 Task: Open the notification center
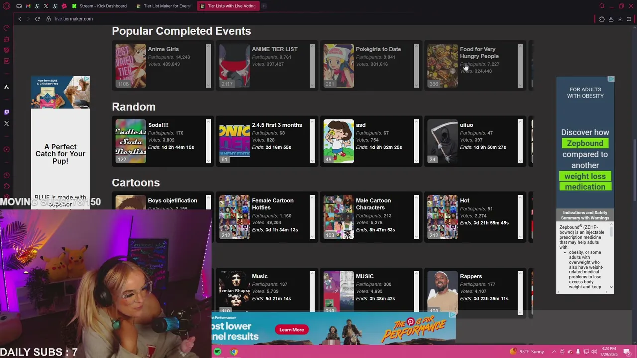(x=627, y=352)
